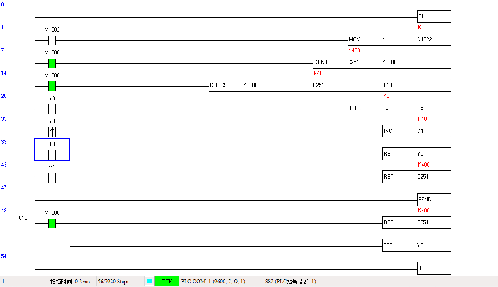498x287 pixels.
Task: Click the cyan square status bar icon
Action: point(150,282)
